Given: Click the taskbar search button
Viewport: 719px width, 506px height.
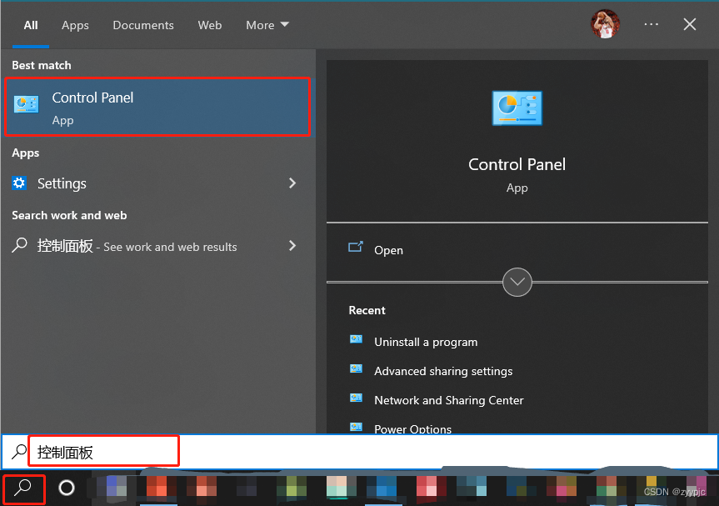Looking at the screenshot, I should (x=24, y=489).
